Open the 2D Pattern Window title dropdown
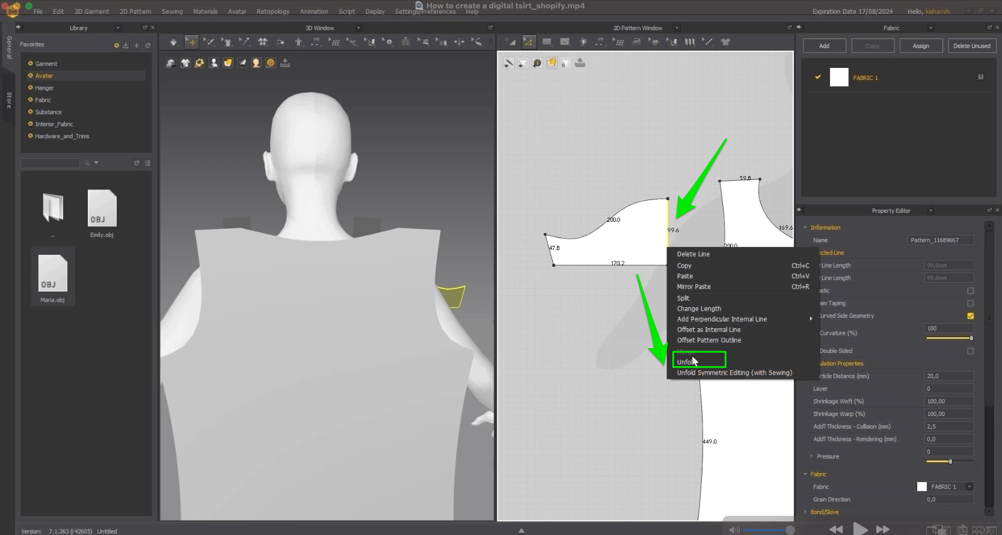The height and width of the screenshot is (535, 1002). (677, 28)
